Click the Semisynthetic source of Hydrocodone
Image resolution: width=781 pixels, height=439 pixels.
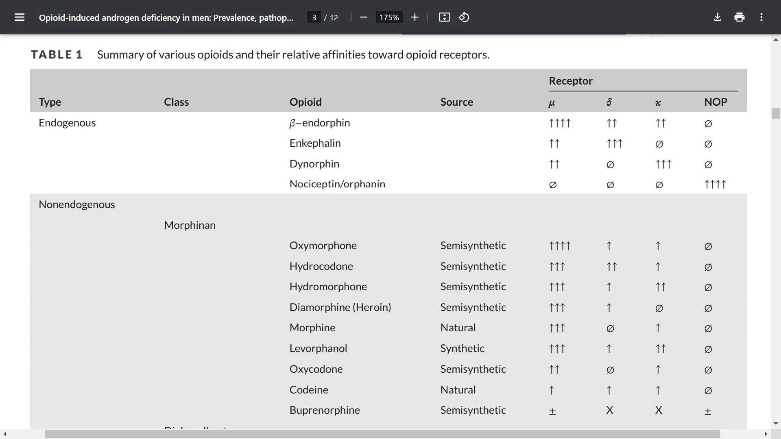tap(473, 266)
